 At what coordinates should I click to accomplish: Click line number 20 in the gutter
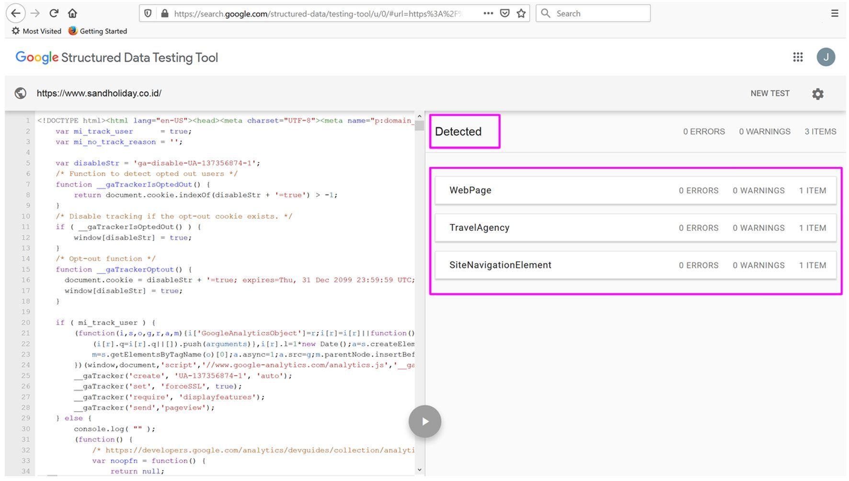click(x=25, y=323)
